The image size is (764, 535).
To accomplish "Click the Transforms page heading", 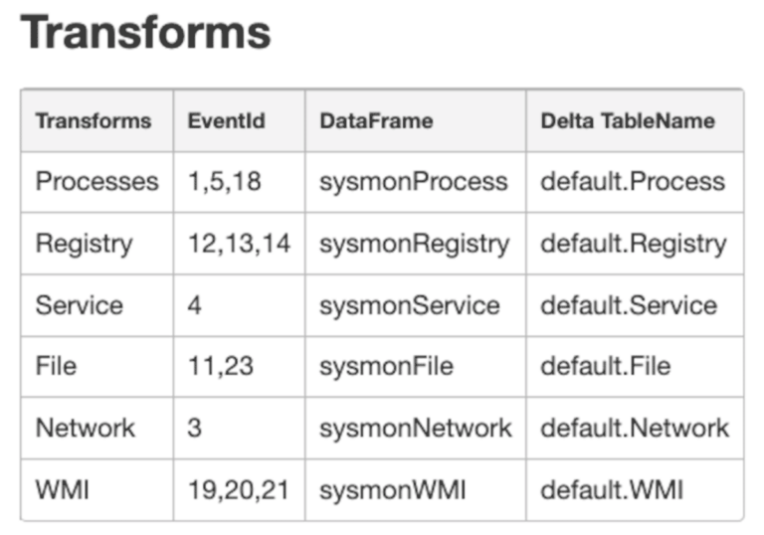I will pos(145,33).
